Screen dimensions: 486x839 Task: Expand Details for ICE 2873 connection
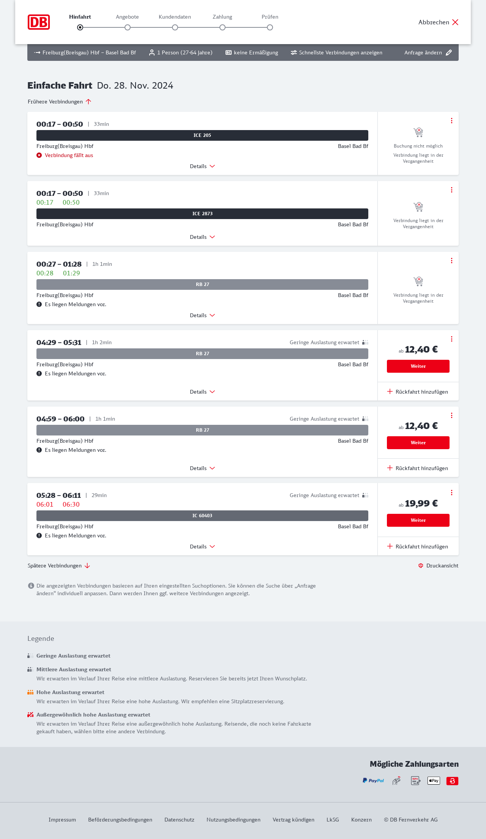point(202,237)
